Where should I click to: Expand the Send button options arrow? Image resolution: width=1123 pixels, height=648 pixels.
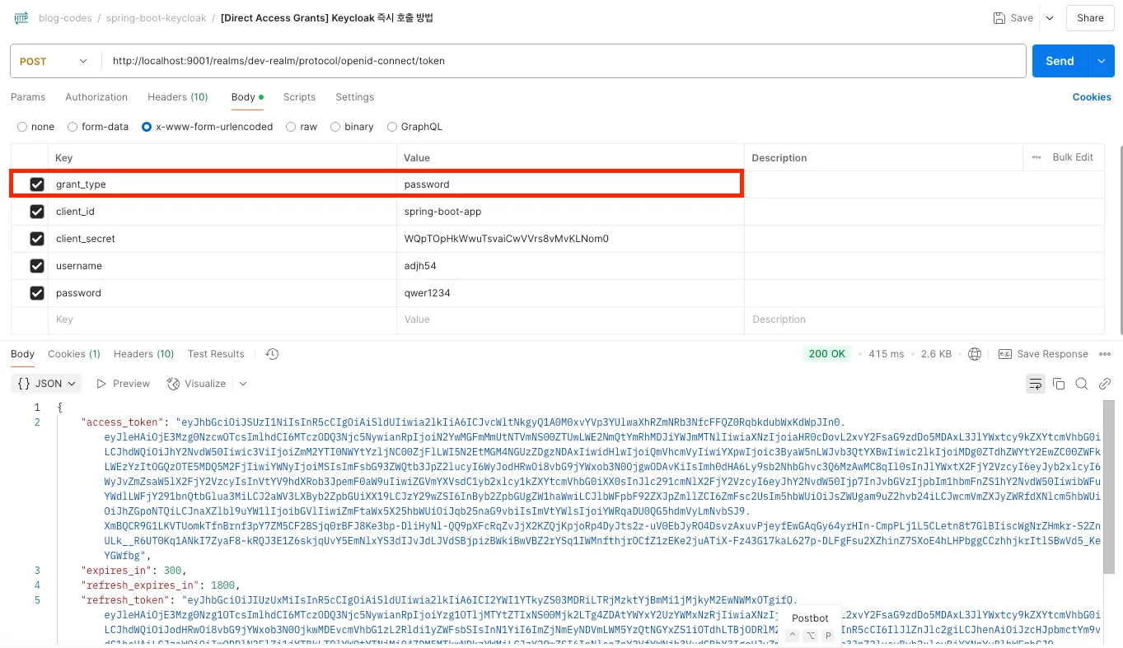tap(1102, 61)
